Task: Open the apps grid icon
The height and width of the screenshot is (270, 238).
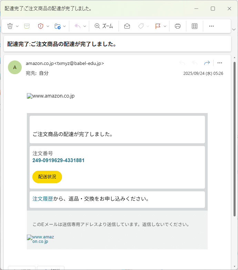Action: [195, 26]
